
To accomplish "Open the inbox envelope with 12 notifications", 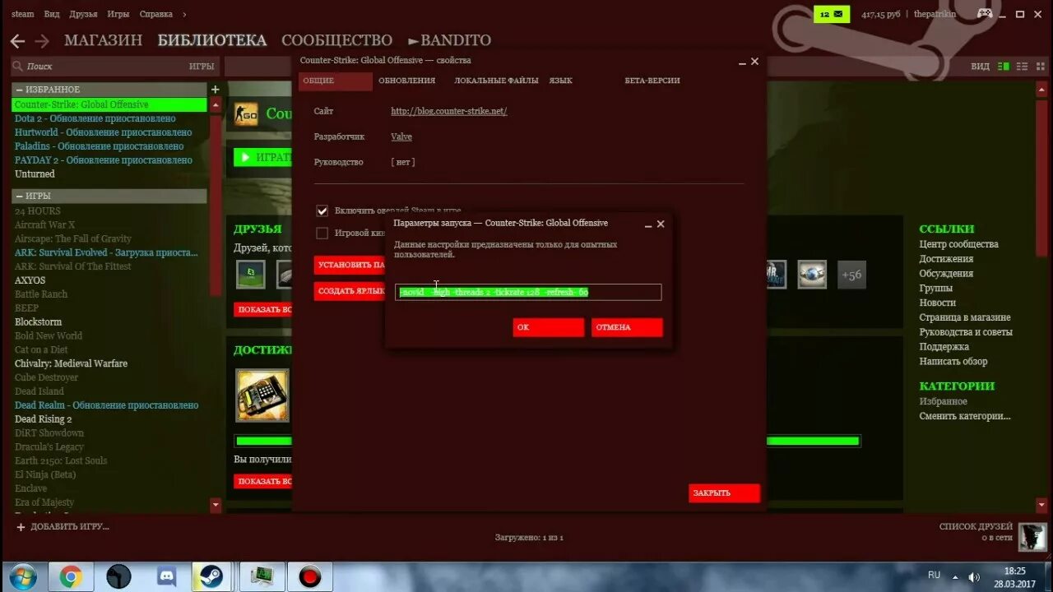I will tap(833, 14).
